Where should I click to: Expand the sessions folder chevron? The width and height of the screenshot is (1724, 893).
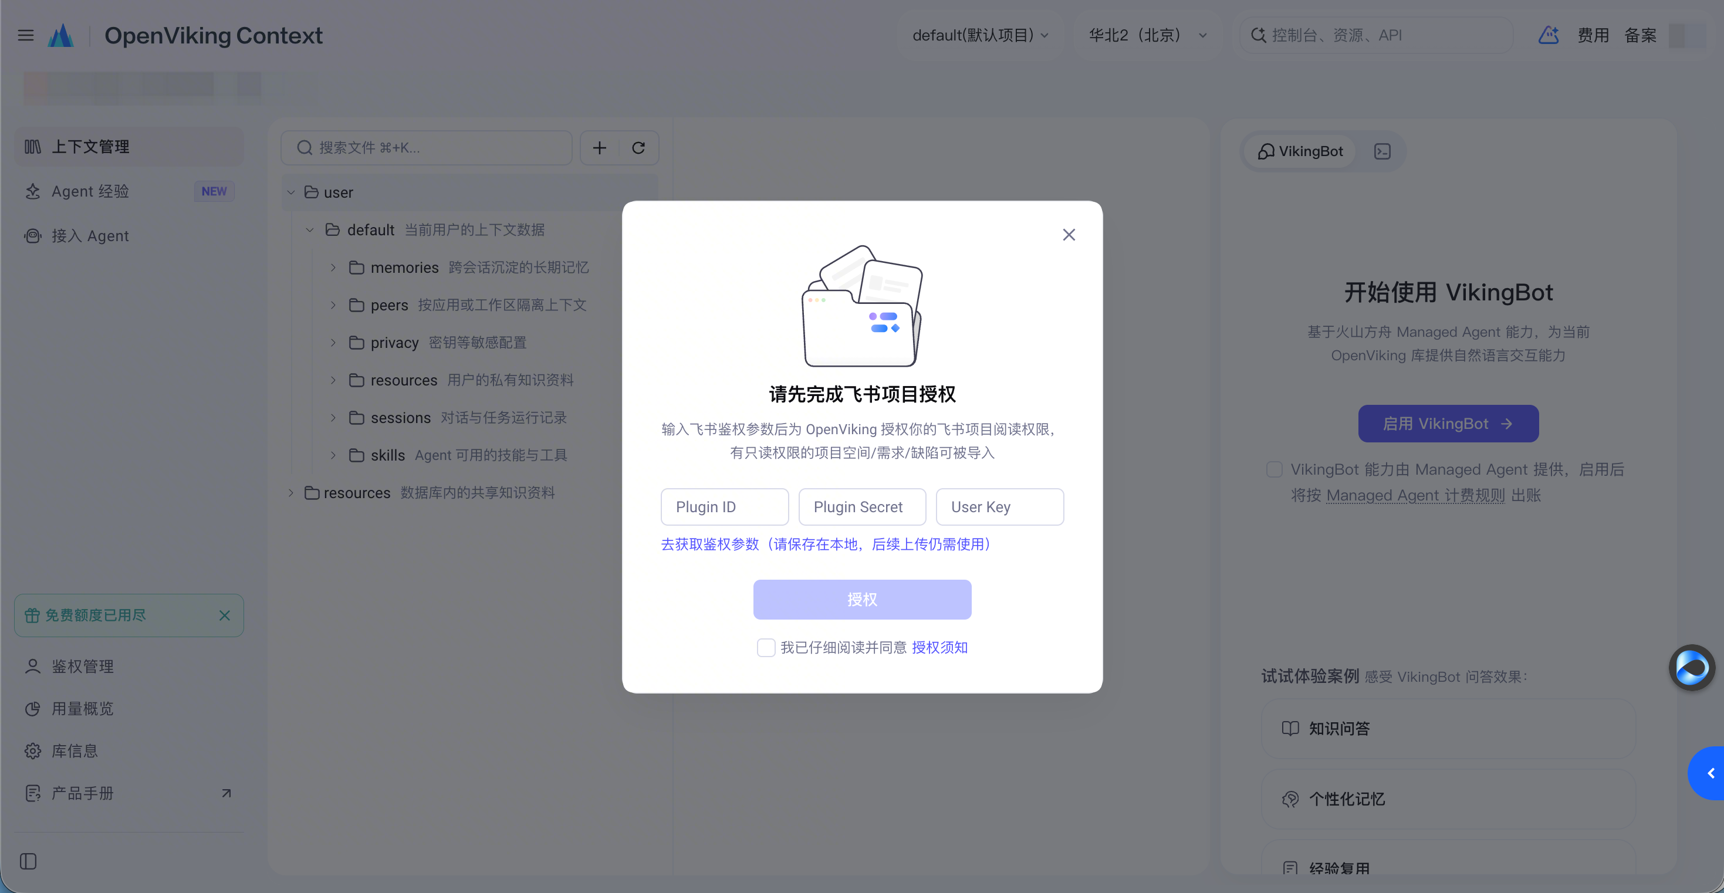333,418
